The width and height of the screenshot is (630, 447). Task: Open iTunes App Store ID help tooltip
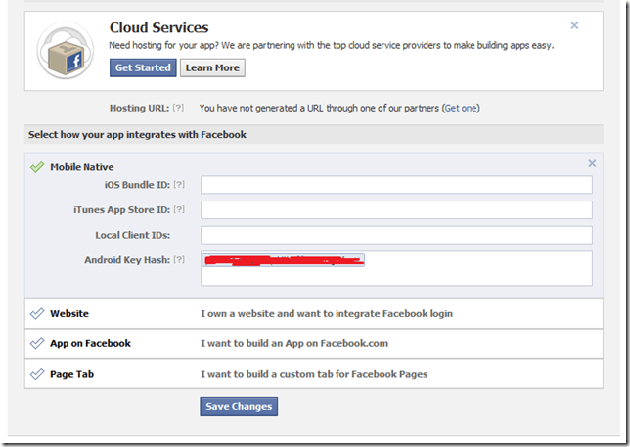pyautogui.click(x=179, y=210)
